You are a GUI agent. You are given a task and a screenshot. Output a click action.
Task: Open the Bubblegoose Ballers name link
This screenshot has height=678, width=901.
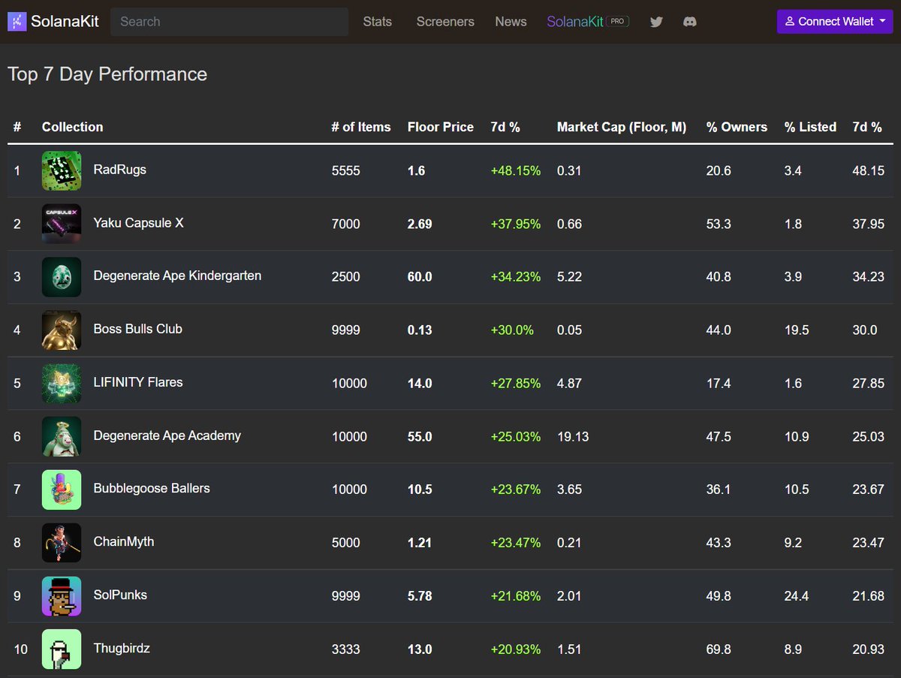point(152,488)
